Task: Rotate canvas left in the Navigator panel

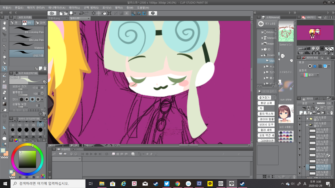Action: [313, 53]
